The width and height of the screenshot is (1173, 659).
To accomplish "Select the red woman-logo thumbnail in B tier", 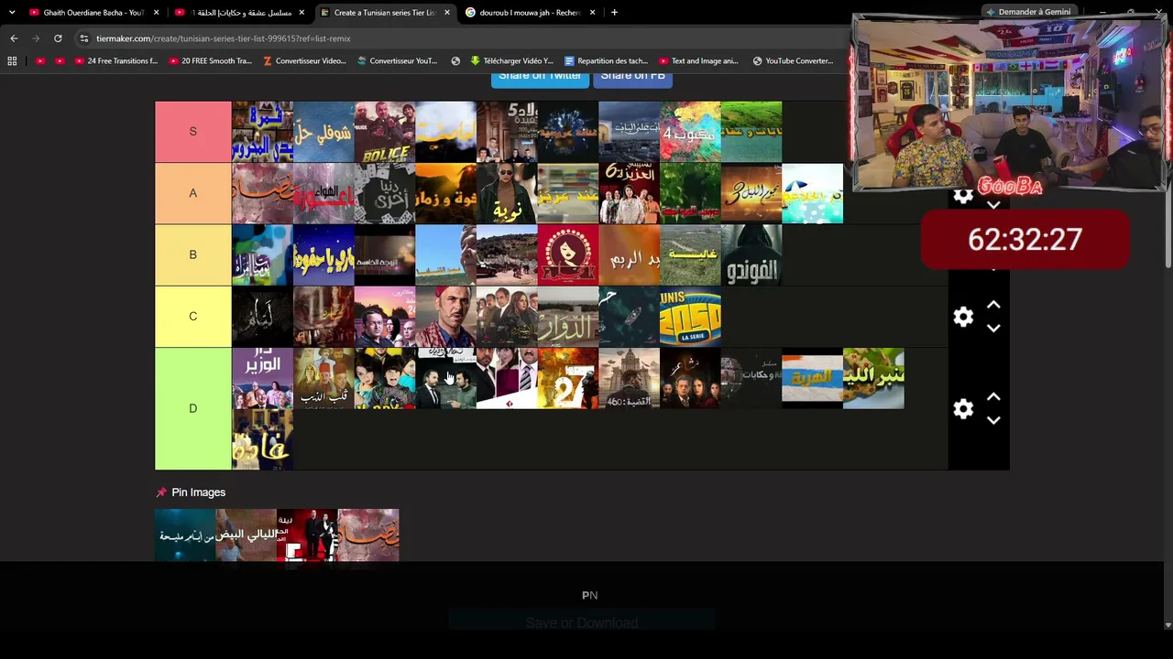I will point(568,254).
